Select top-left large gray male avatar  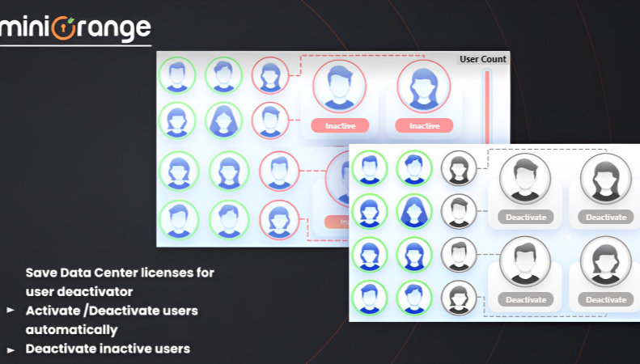[x=525, y=178]
